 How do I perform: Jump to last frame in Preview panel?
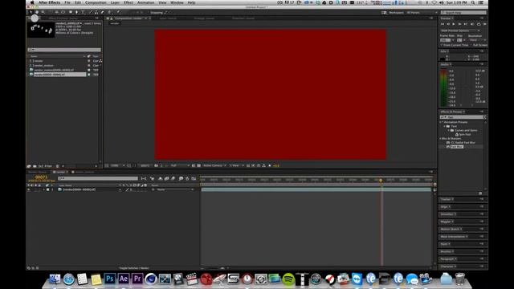coord(466,24)
